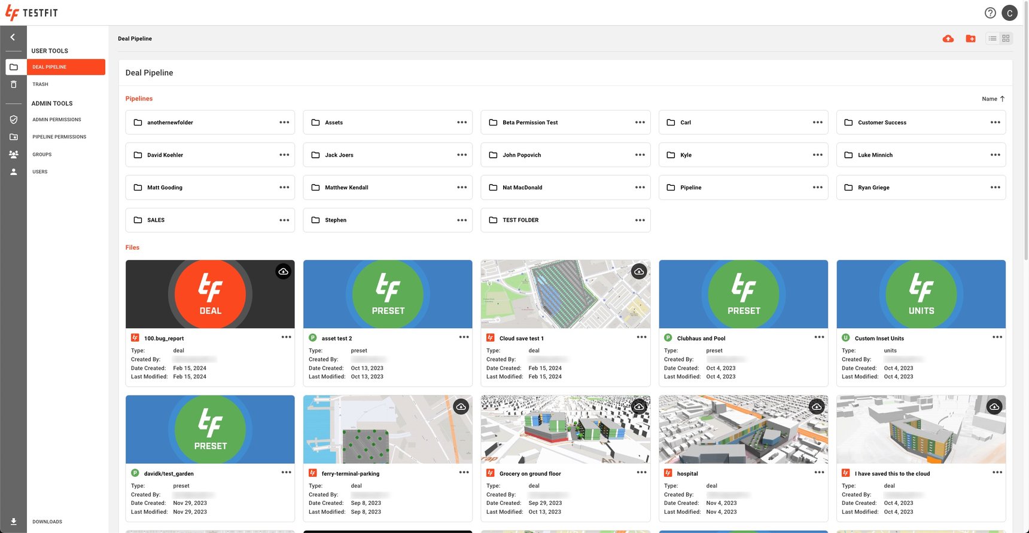
Task: Collapse the sidebar with the back arrow
Action: [13, 37]
